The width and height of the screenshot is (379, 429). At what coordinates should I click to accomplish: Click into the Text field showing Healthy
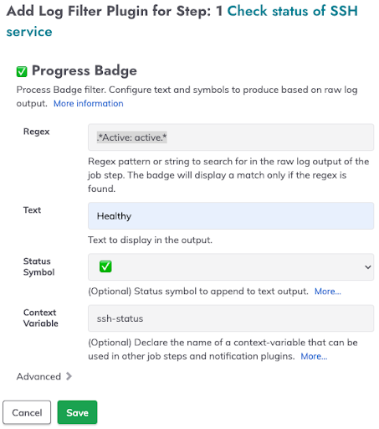pyautogui.click(x=231, y=215)
